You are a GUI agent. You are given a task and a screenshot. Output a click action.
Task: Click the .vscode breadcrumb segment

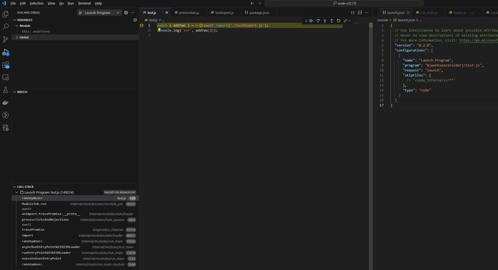(382, 20)
